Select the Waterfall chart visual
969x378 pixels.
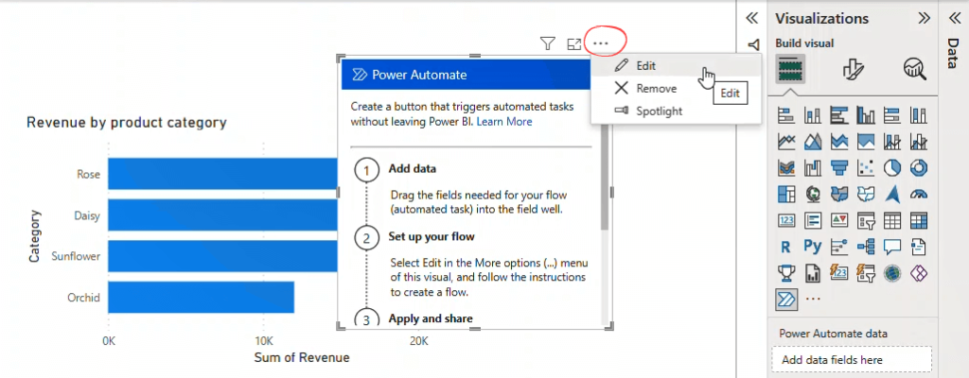(813, 168)
